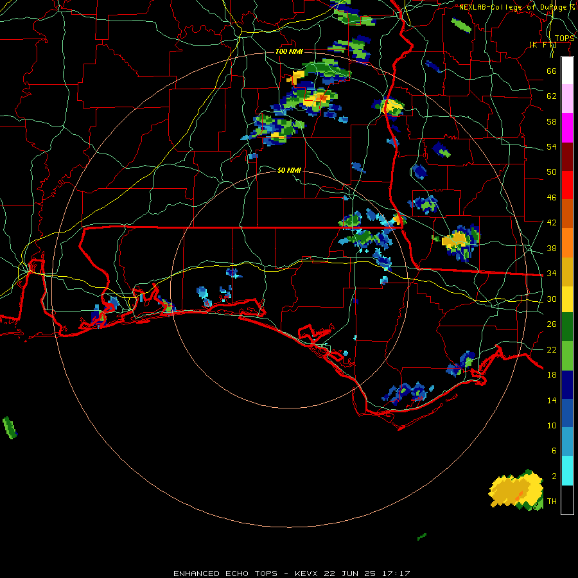Image resolution: width=578 pixels, height=578 pixels.
Task: Click the "17:17" timestamp
Action: [396, 574]
